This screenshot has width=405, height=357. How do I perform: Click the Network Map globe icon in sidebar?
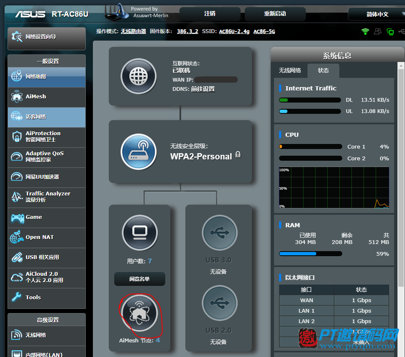click(17, 76)
